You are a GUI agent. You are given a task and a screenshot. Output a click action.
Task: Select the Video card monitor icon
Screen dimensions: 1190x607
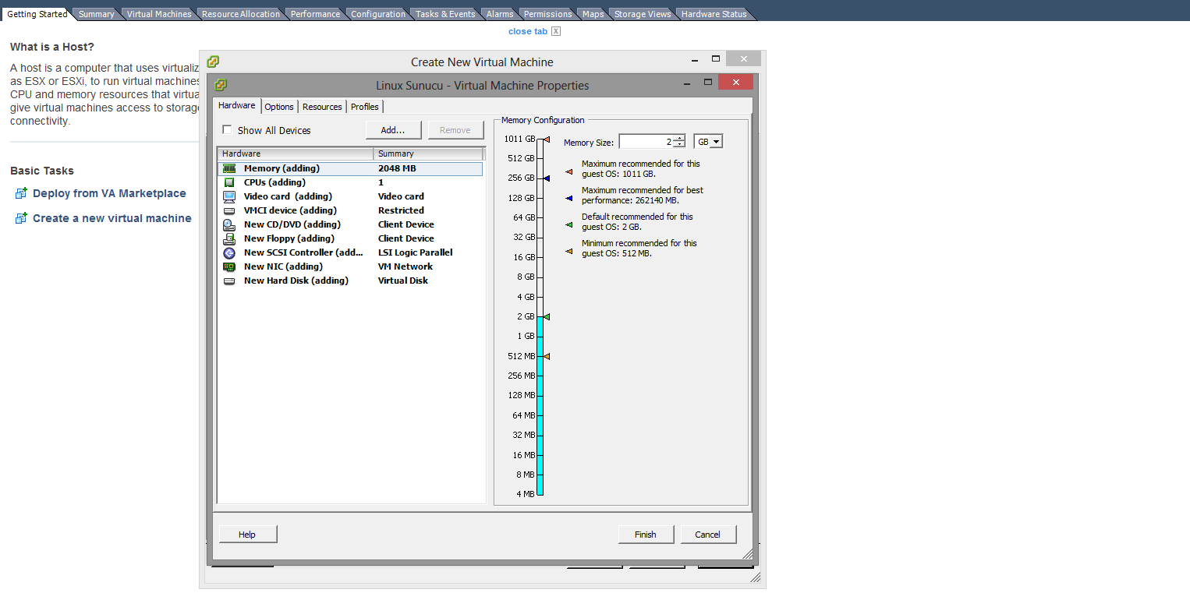[x=229, y=196]
